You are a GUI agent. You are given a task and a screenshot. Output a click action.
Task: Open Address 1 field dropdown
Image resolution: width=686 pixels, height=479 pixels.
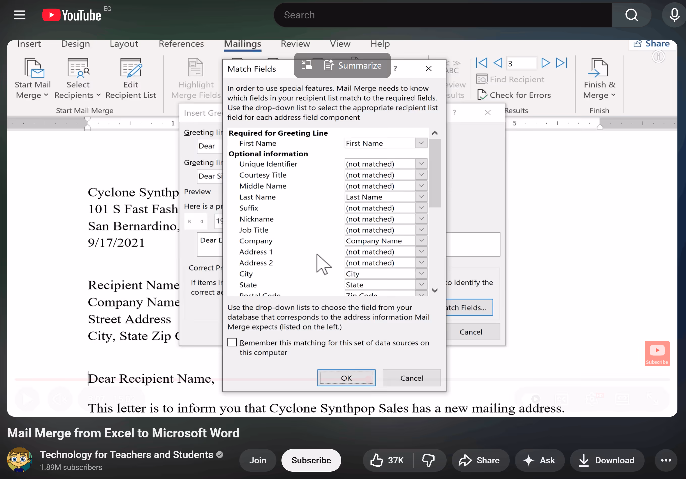[421, 252]
